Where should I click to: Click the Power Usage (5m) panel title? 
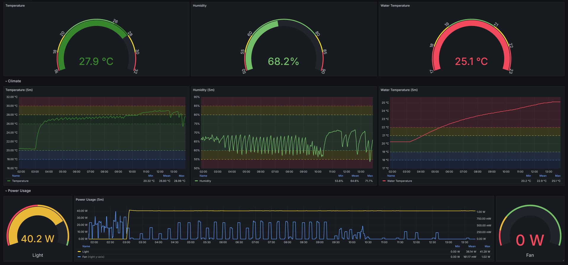[90, 200]
